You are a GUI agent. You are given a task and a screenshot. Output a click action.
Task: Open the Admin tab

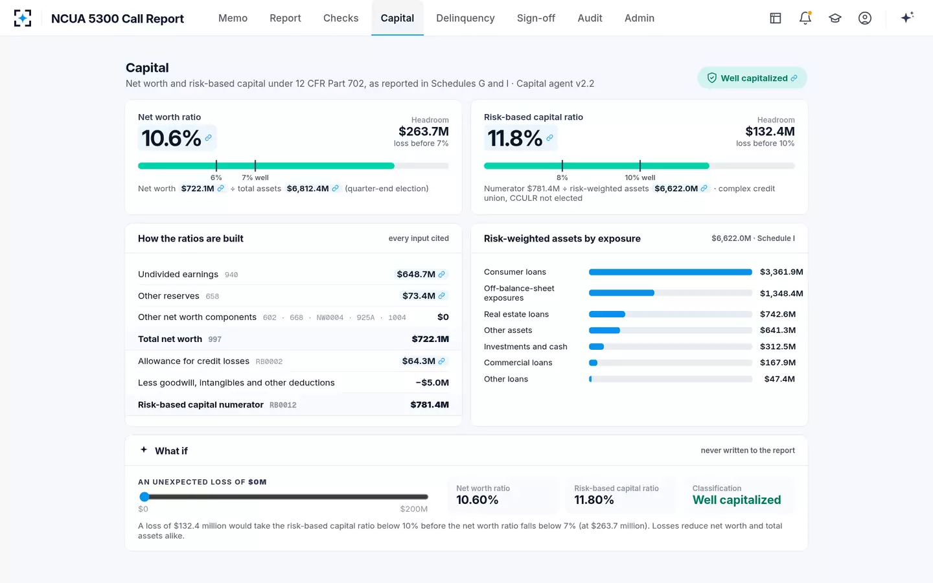coord(639,18)
